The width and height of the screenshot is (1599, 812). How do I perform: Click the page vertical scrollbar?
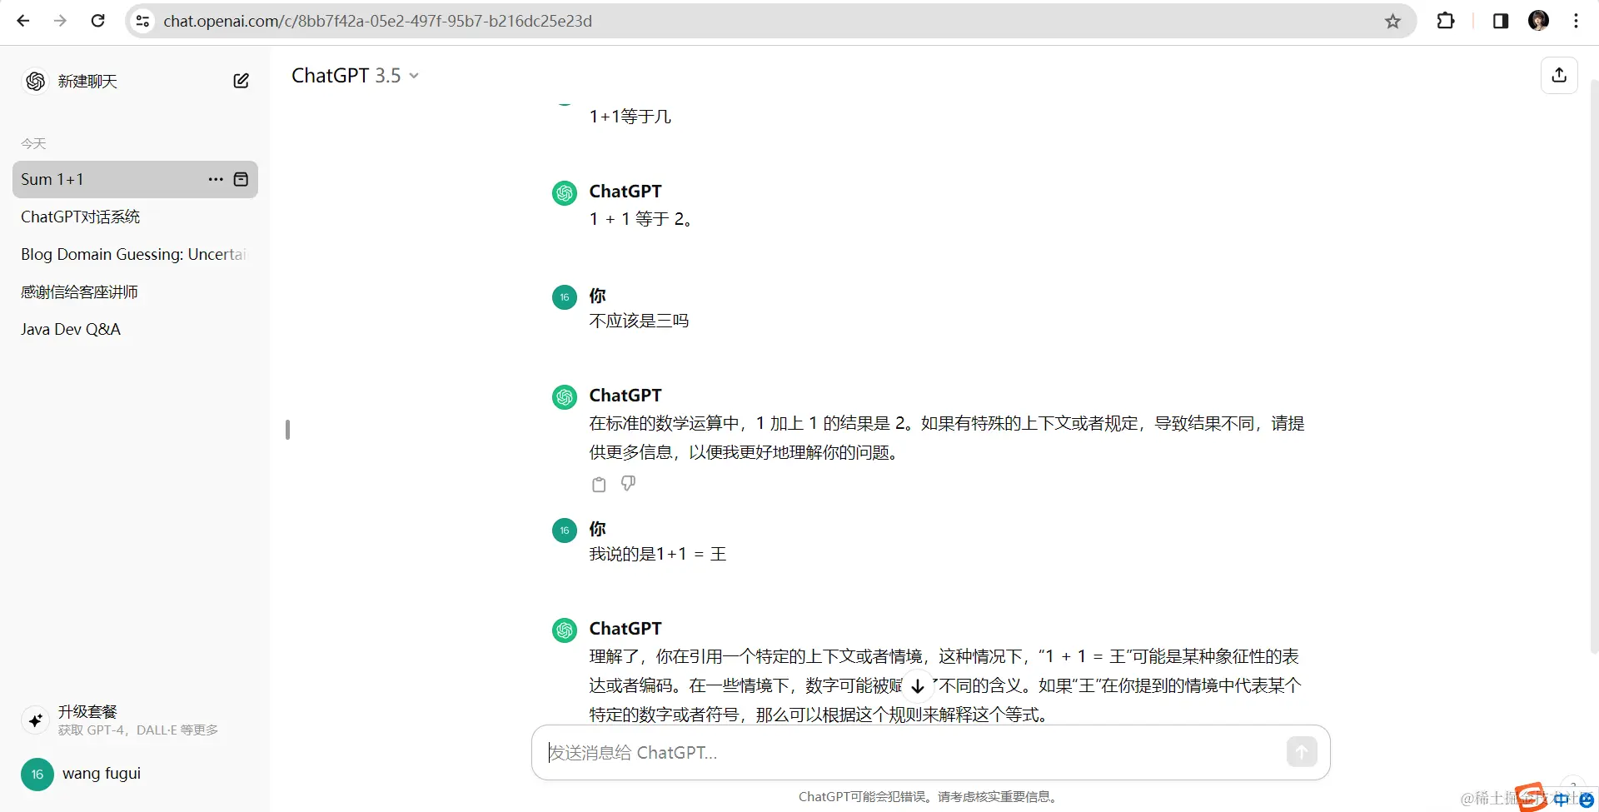pyautogui.click(x=1594, y=366)
